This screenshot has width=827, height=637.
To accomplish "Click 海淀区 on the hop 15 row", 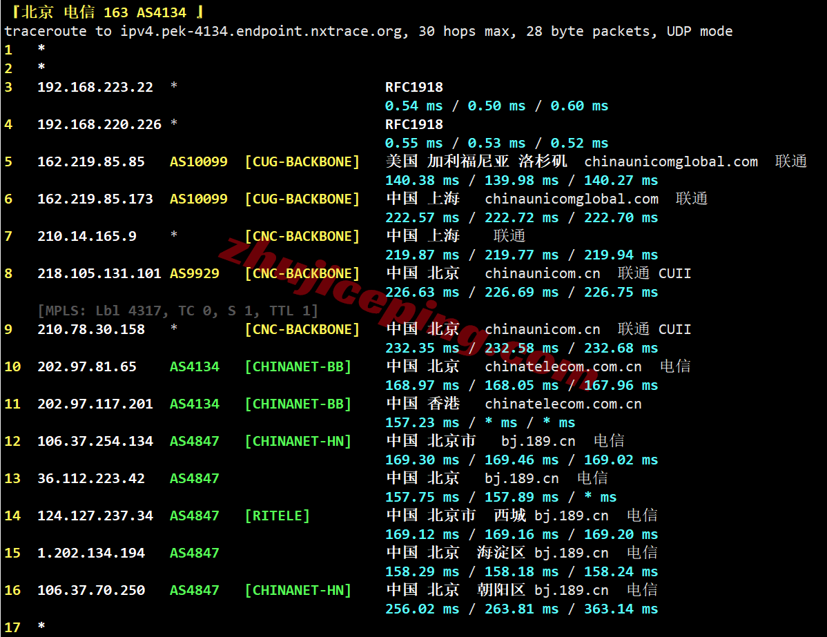I will click(x=501, y=553).
